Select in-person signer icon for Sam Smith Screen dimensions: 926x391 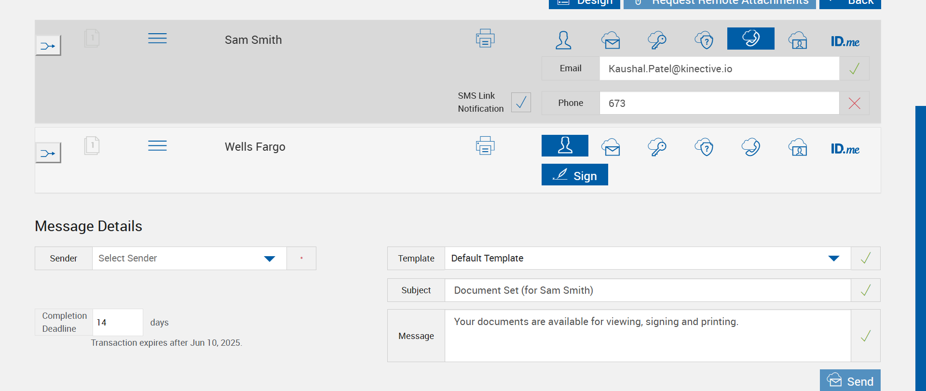pyautogui.click(x=563, y=40)
